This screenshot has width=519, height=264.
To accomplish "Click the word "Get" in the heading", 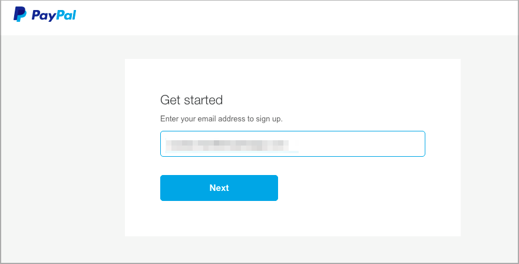I will [170, 100].
